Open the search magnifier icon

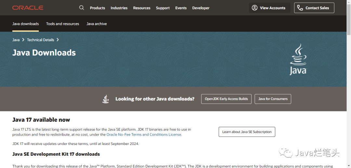[82, 8]
